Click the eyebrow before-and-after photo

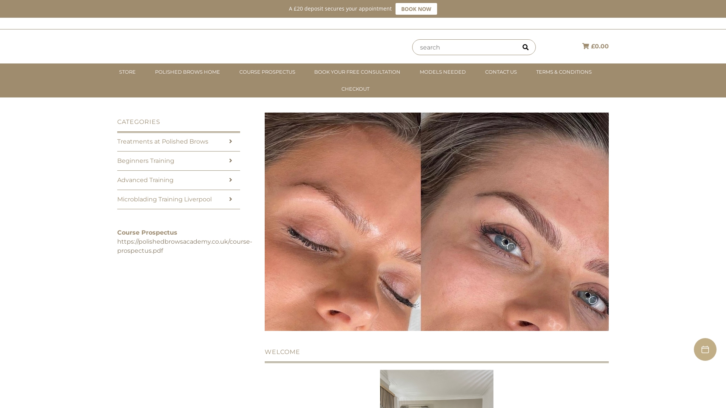[436, 221]
